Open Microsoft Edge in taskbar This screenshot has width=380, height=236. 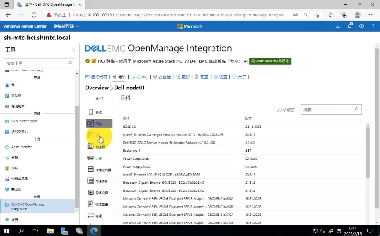click(x=94, y=231)
